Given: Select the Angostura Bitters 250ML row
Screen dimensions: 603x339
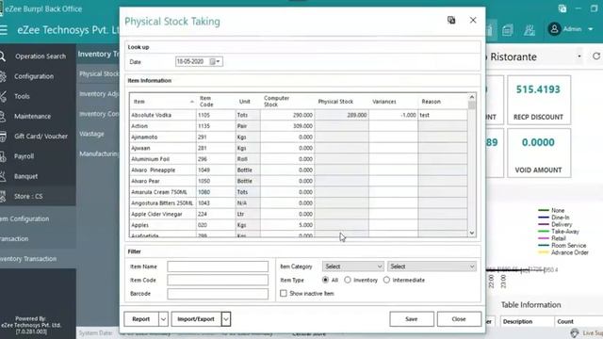Looking at the screenshot, I should point(299,203).
